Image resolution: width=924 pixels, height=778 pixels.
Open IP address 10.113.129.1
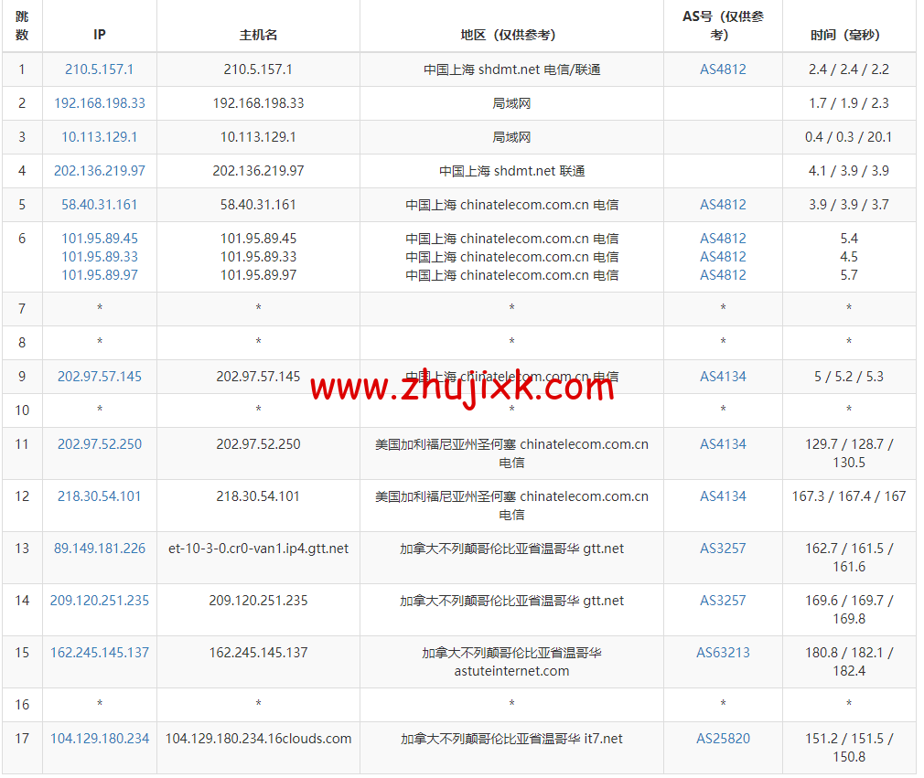pos(99,137)
